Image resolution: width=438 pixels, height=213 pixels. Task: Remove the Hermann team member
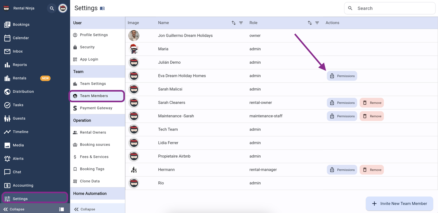(371, 170)
